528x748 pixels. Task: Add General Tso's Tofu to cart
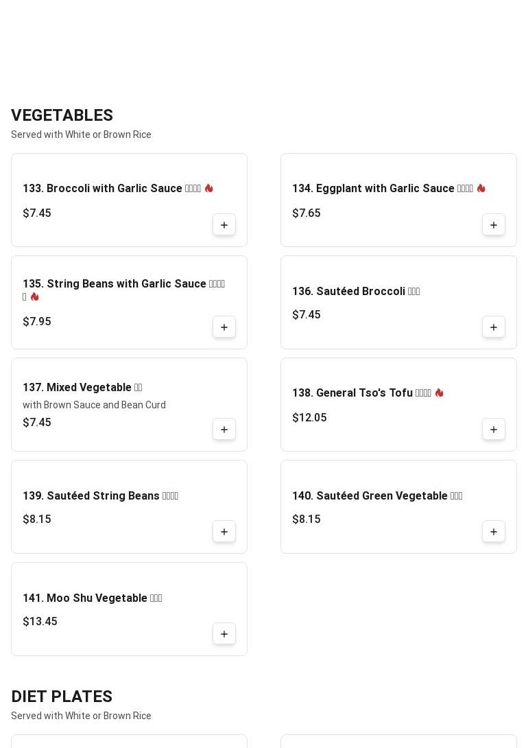pos(494,430)
